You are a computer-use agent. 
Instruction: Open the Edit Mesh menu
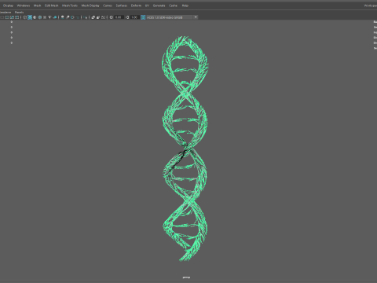(x=51, y=6)
